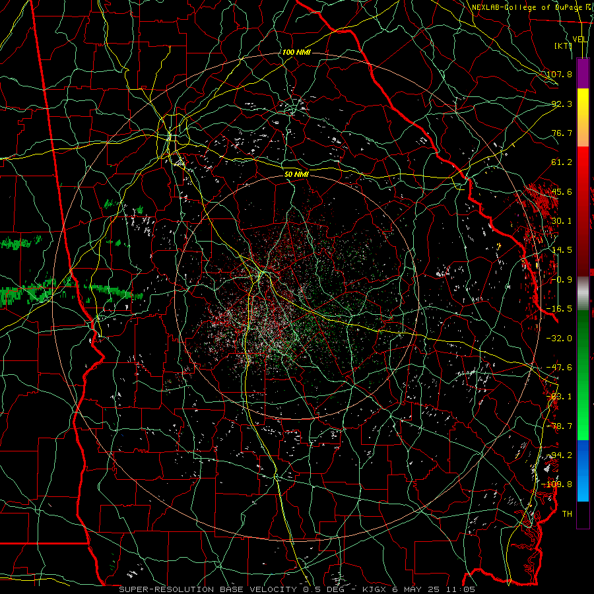Click the 14.5 velocity scale value
Screen dimensions: 594x594
pyautogui.click(x=562, y=250)
